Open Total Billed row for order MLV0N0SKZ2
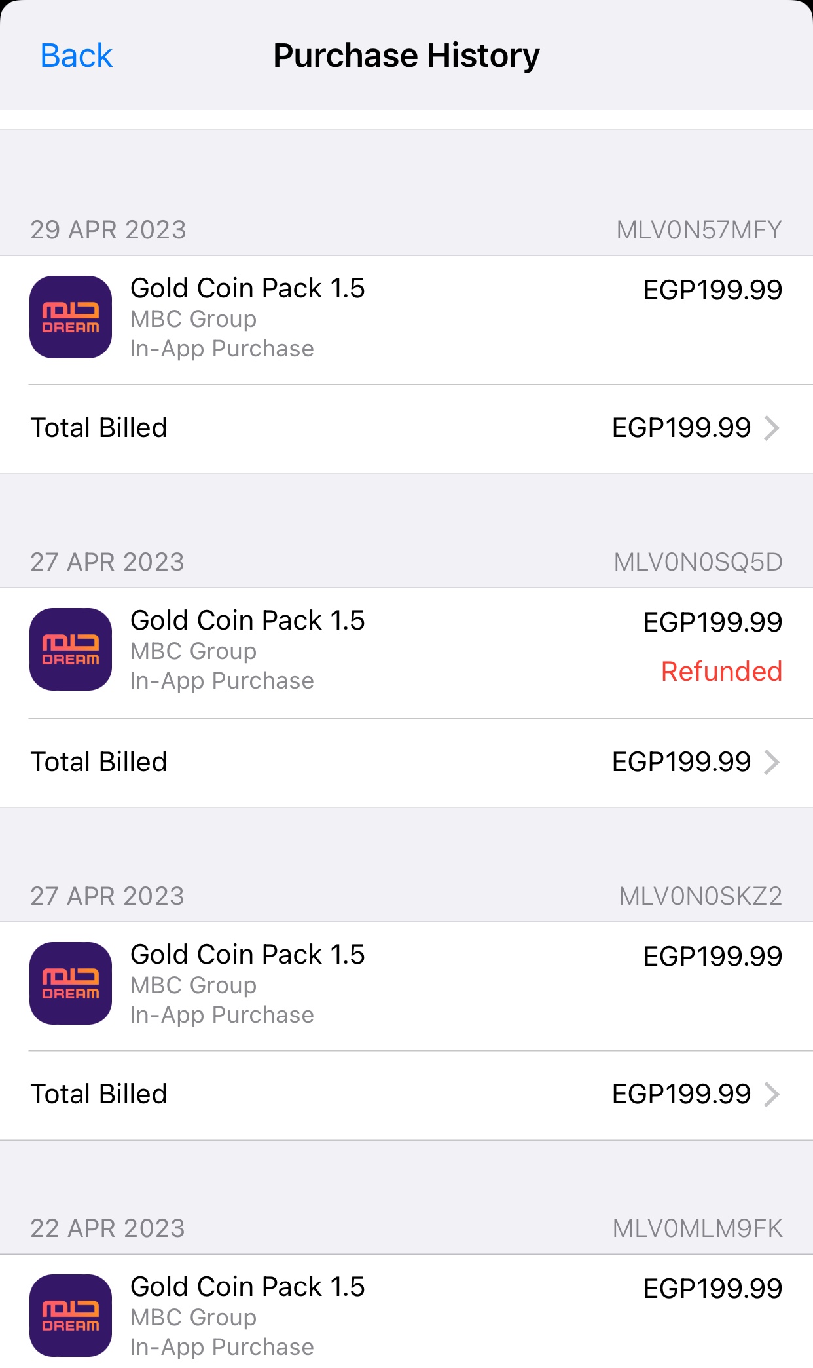 pyautogui.click(x=406, y=1095)
